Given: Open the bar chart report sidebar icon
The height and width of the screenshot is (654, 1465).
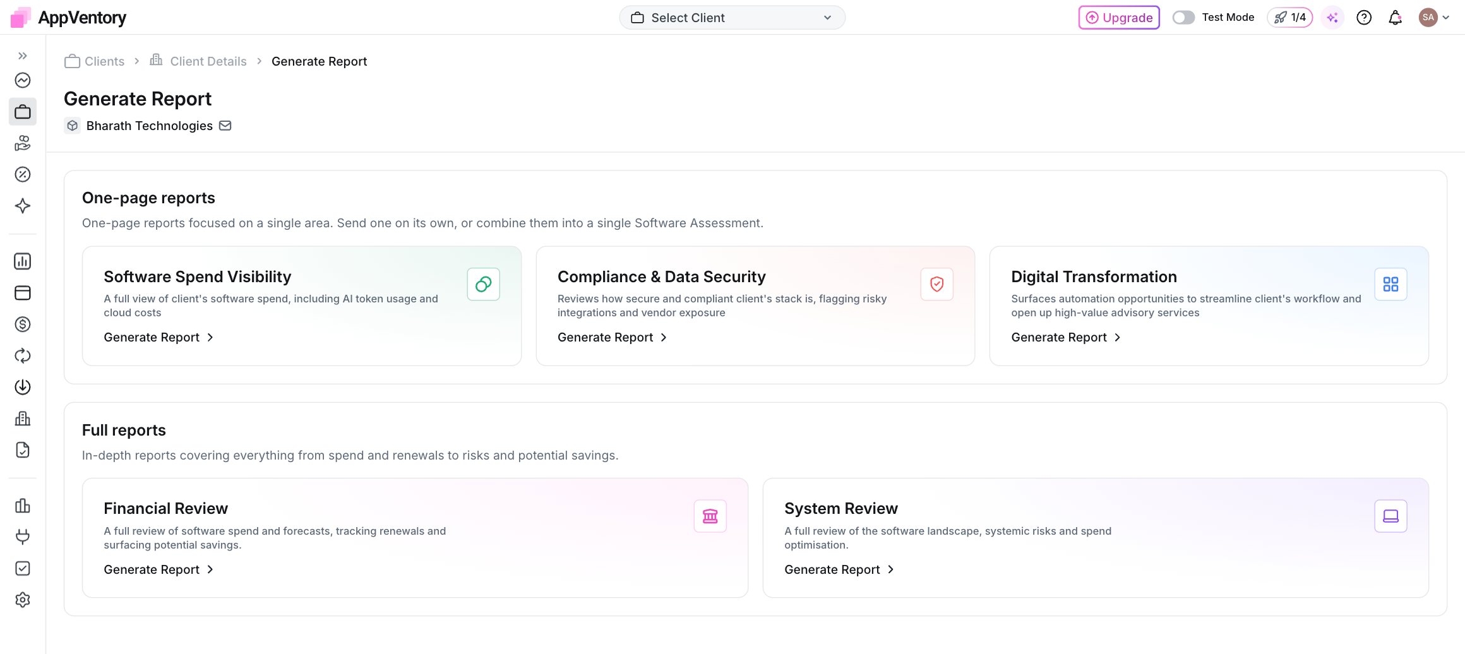Looking at the screenshot, I should coord(23,261).
